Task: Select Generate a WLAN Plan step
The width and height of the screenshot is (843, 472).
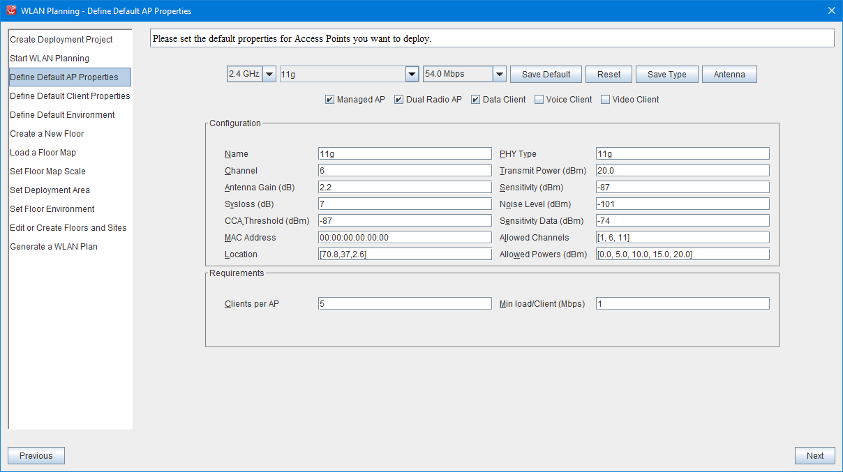Action: [x=70, y=247]
